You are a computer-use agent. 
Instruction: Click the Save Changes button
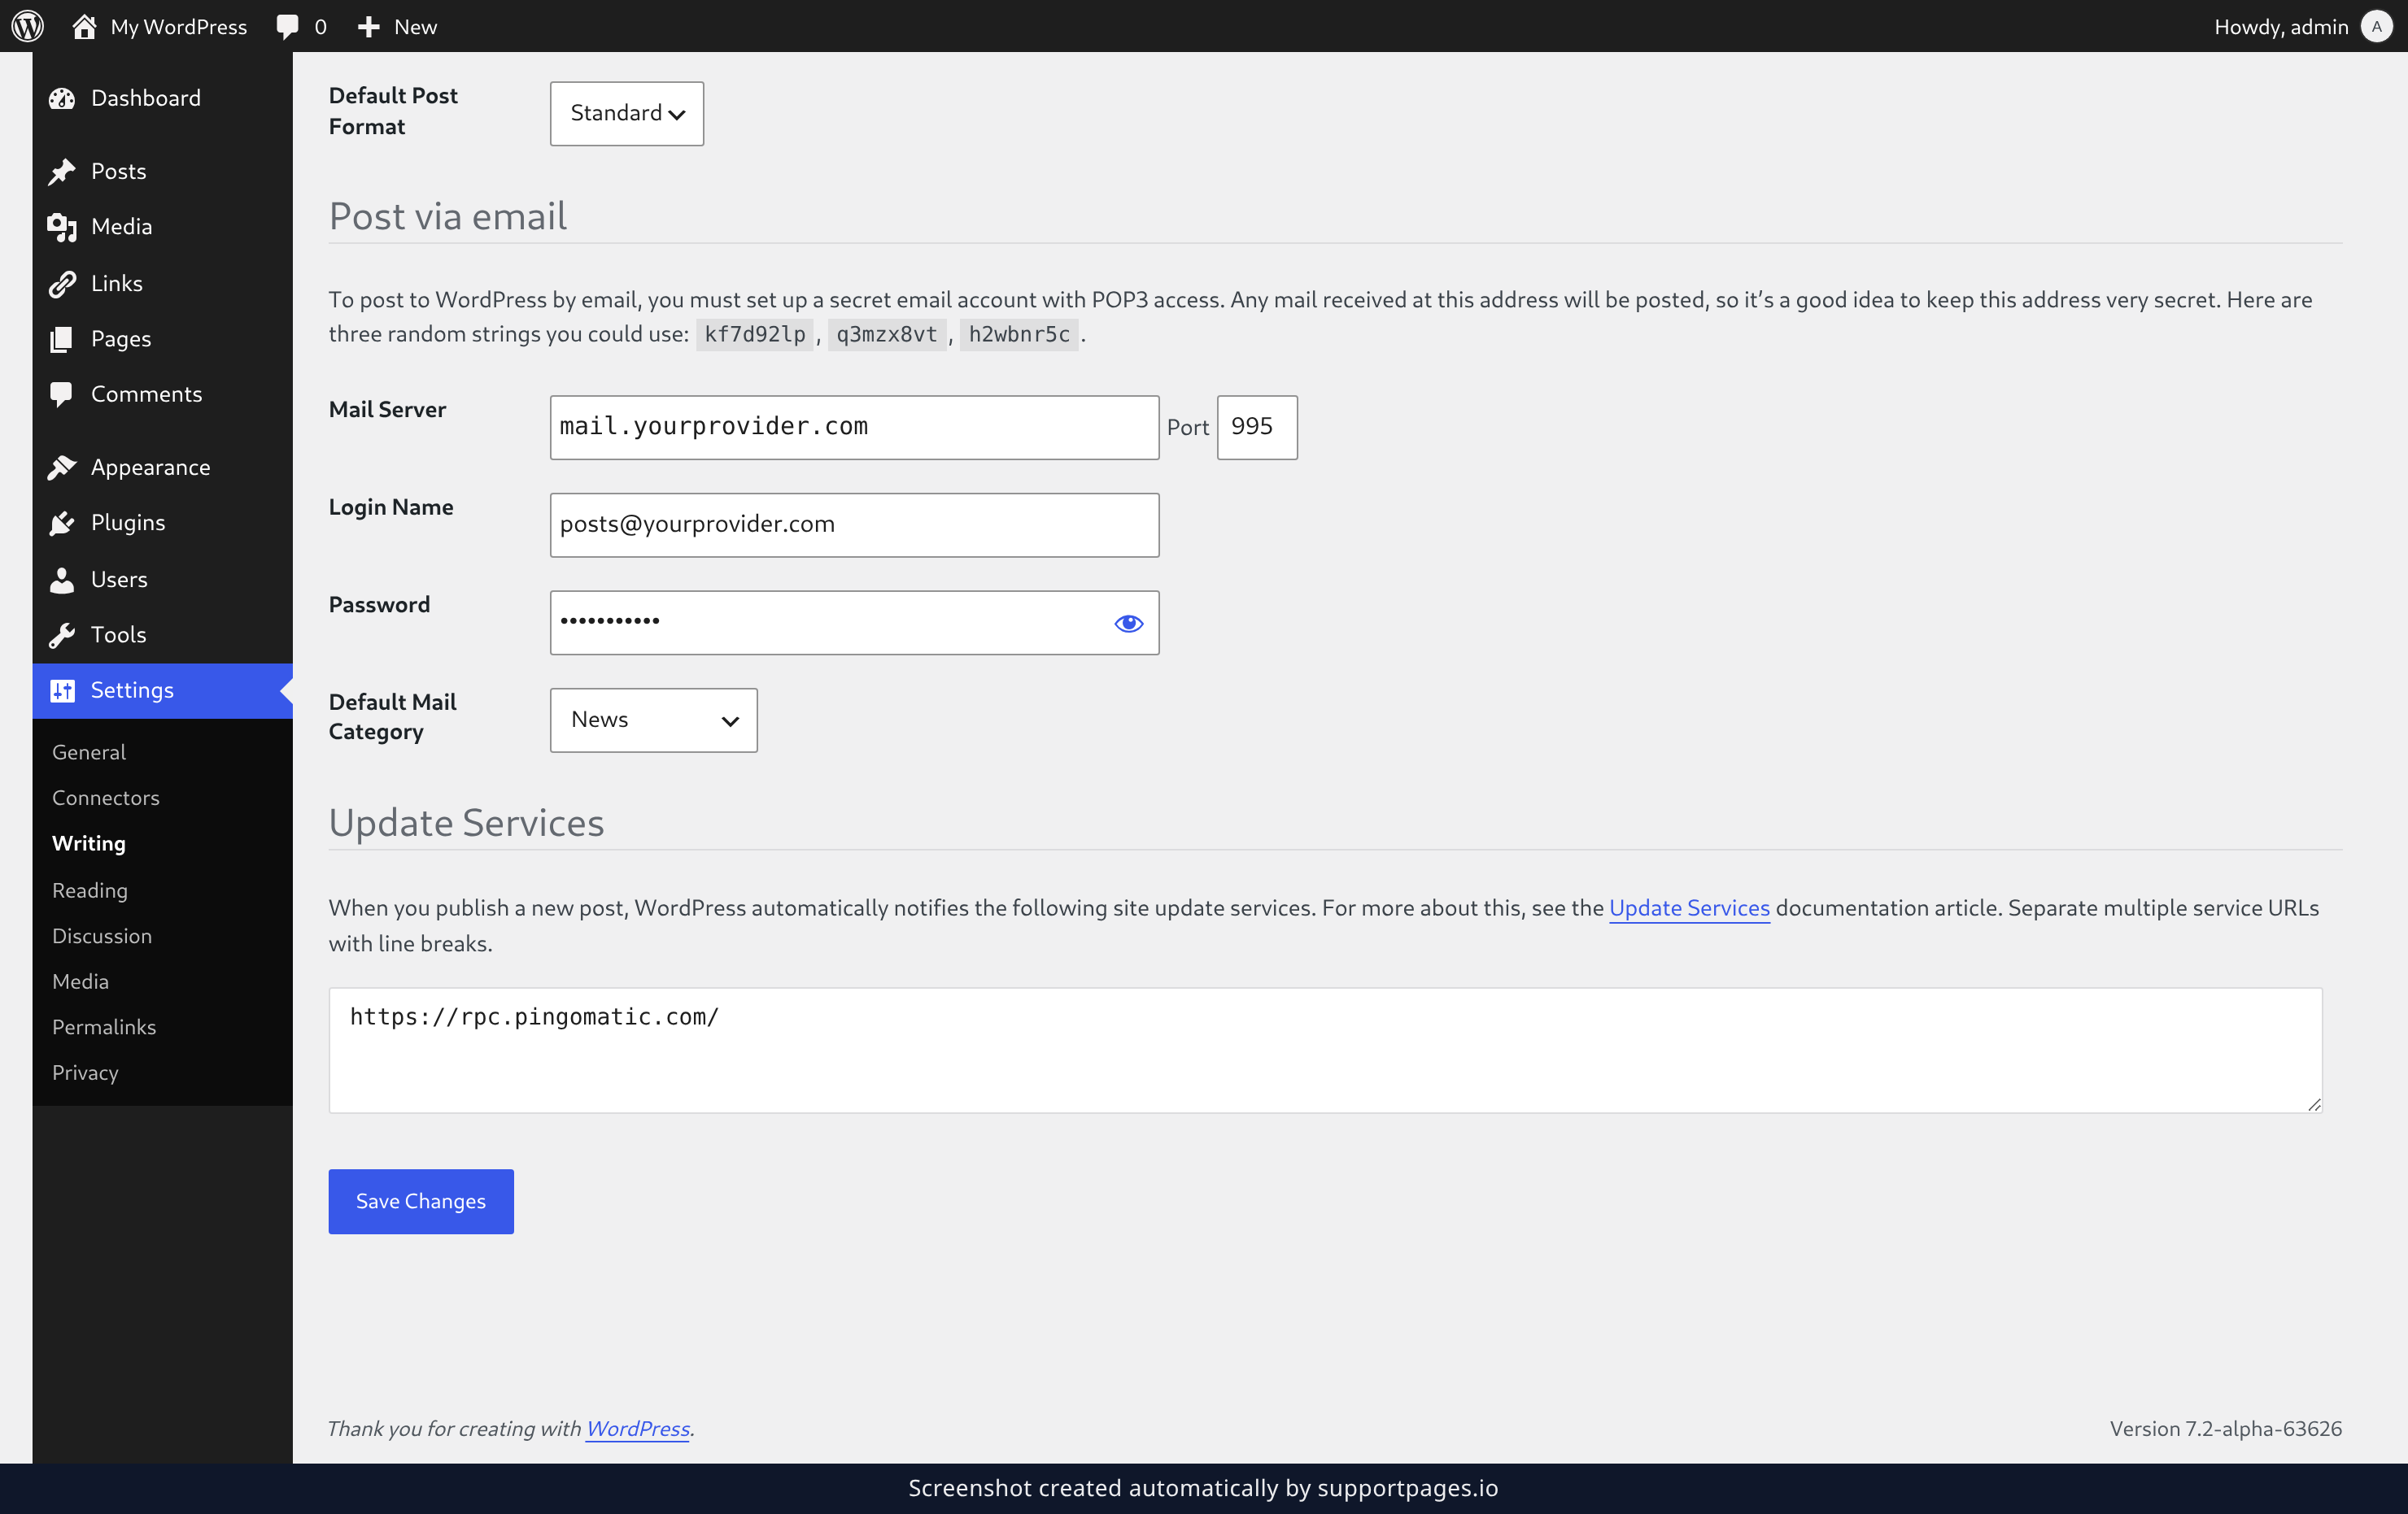coord(421,1201)
